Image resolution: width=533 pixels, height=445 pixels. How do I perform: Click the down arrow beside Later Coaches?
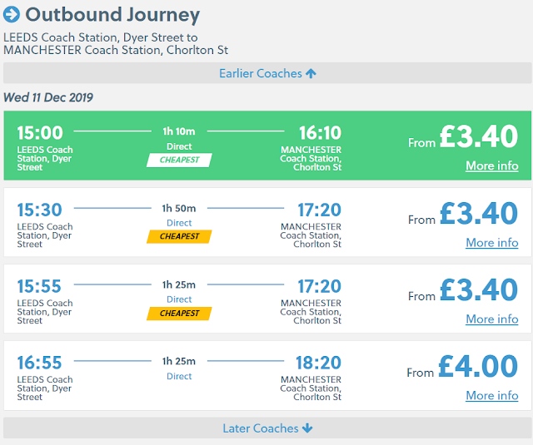tap(307, 428)
